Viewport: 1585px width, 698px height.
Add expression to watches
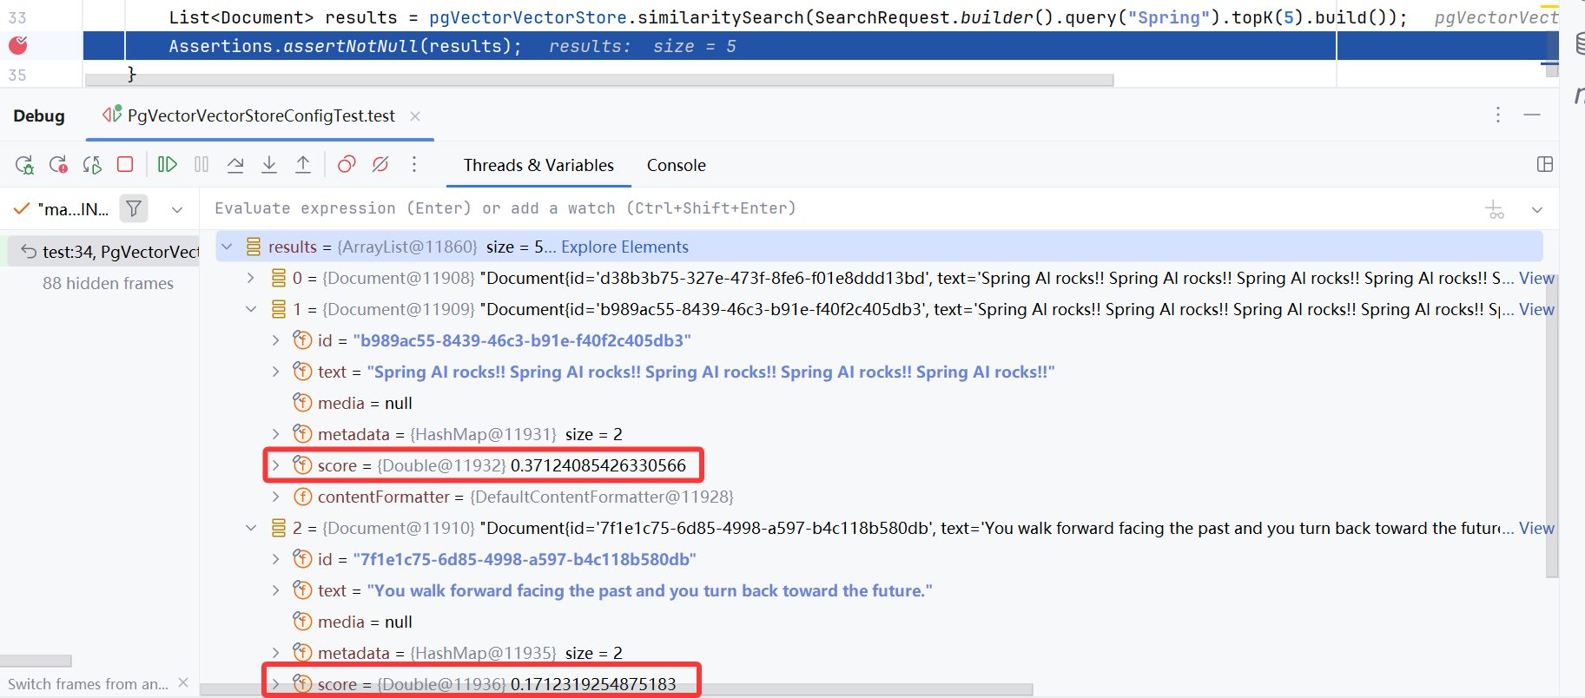[x=1495, y=209]
